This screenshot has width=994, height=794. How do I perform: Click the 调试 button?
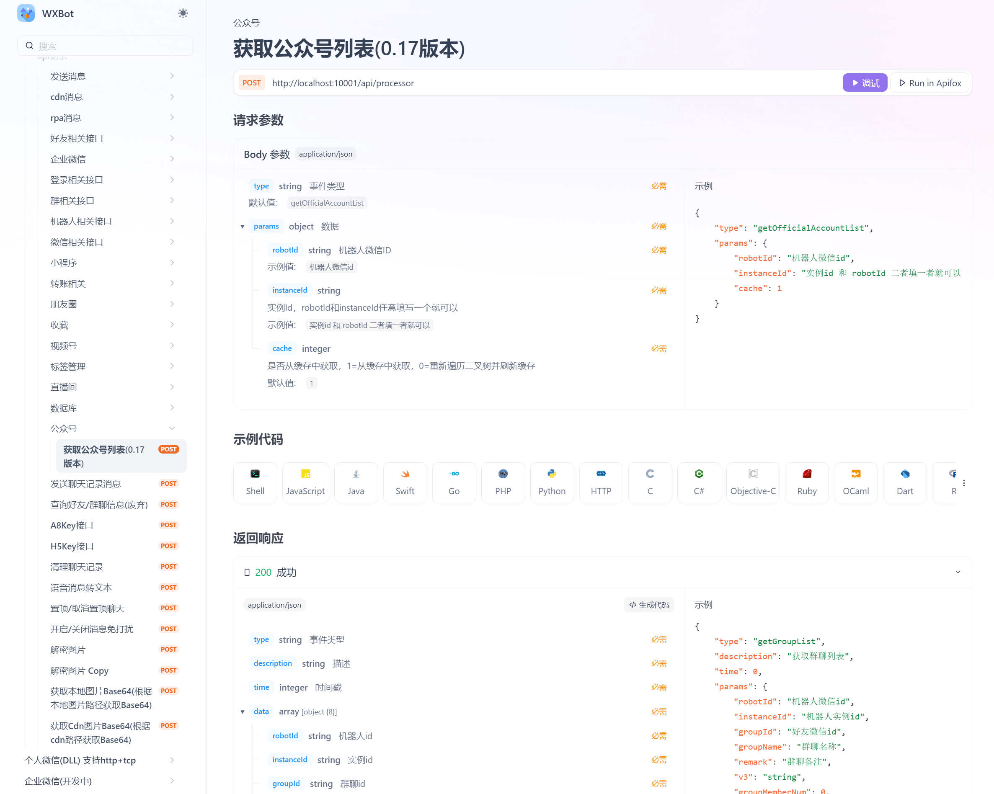(865, 83)
